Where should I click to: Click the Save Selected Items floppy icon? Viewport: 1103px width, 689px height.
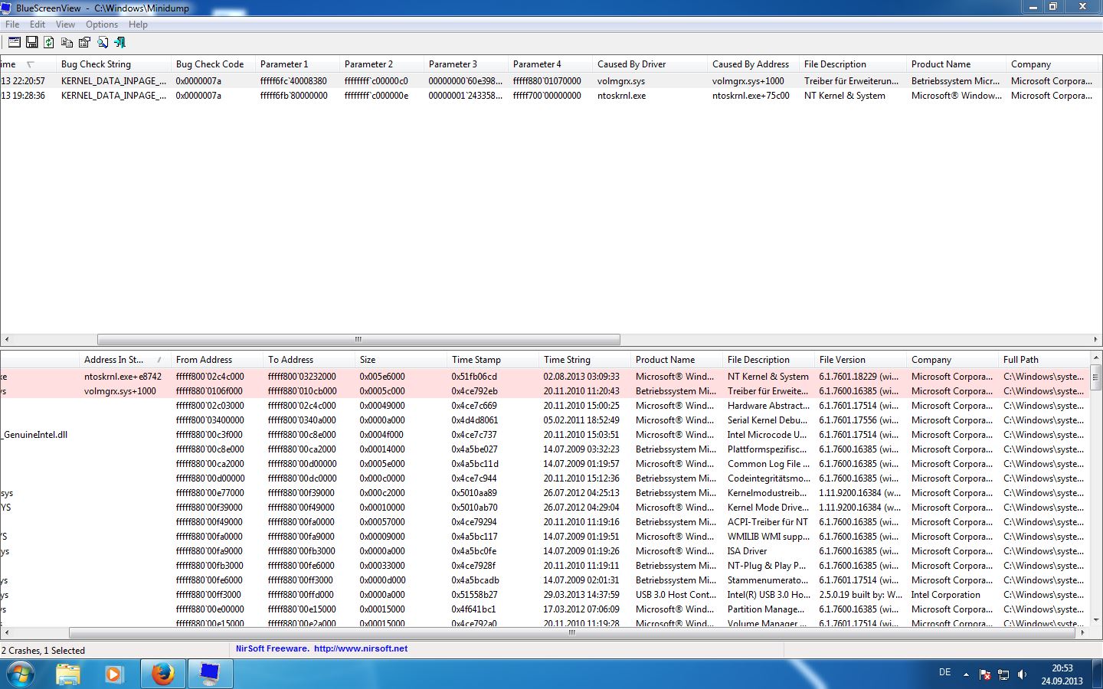click(31, 42)
